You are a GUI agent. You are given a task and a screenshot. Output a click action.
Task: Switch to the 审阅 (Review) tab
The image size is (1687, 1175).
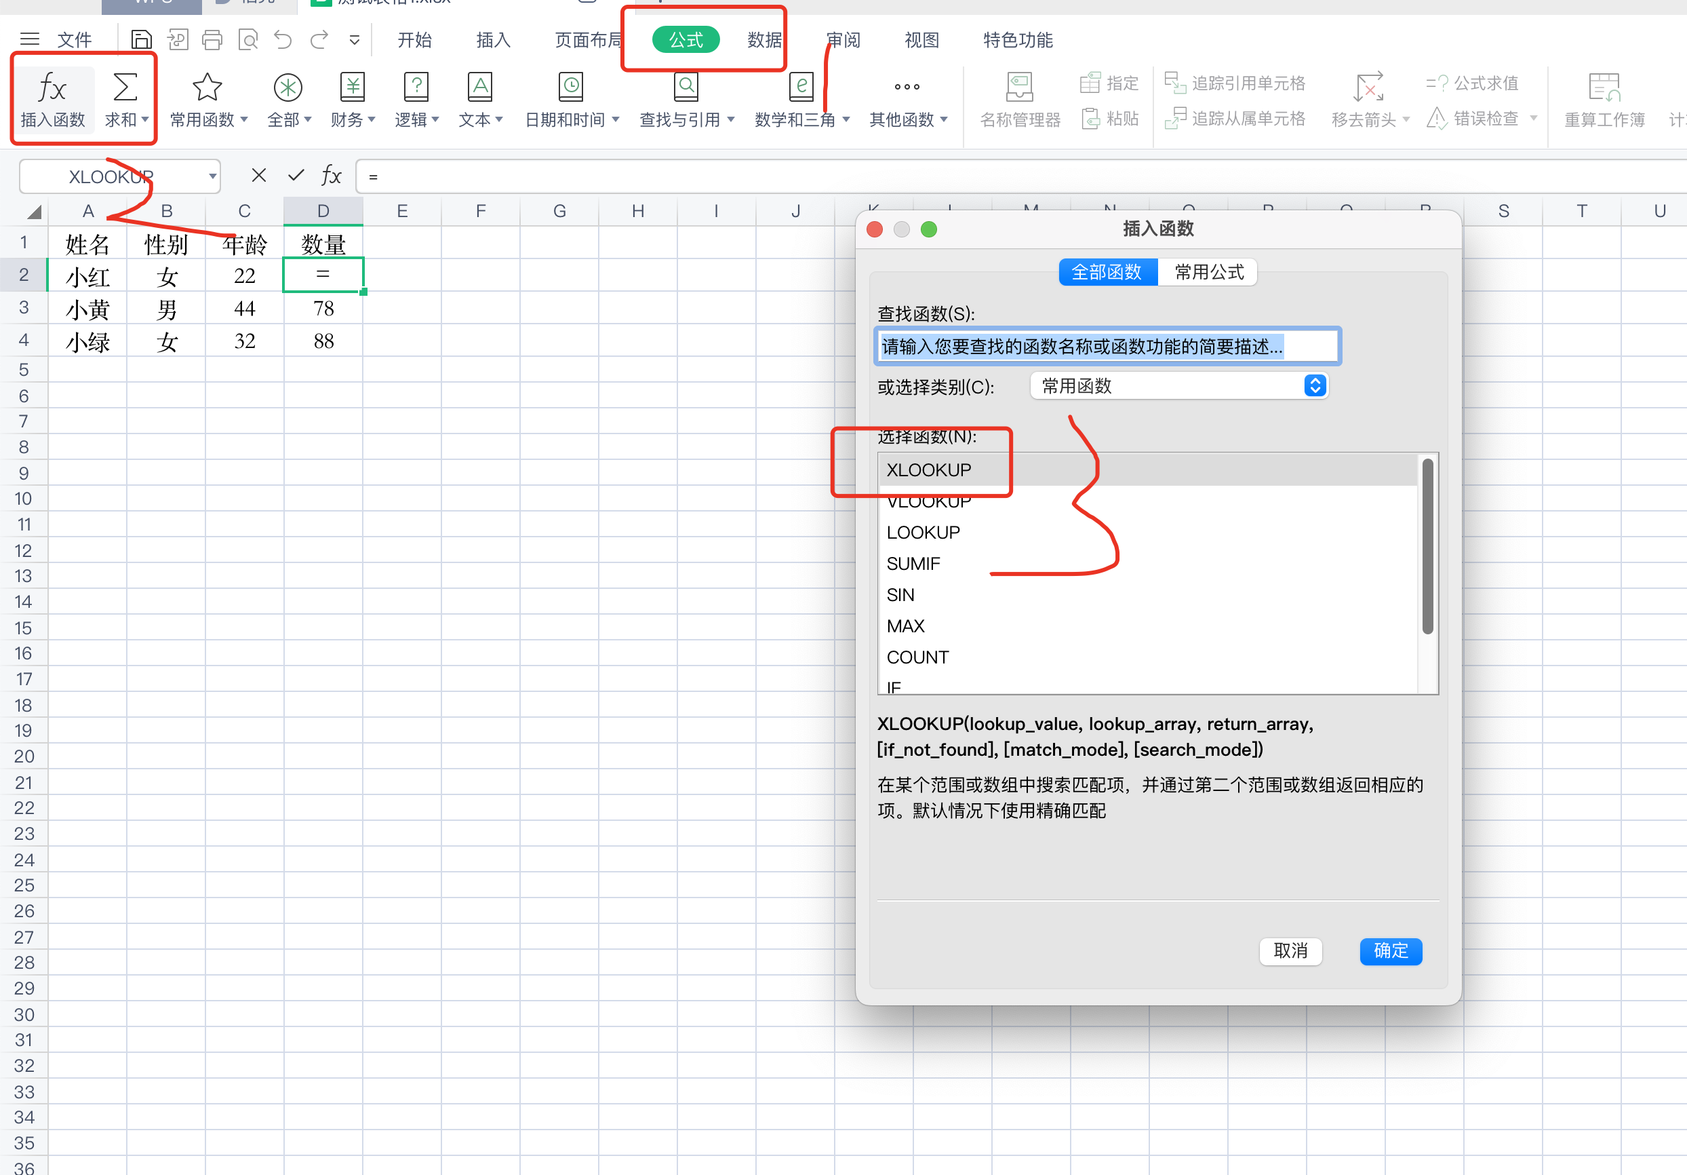tap(843, 40)
